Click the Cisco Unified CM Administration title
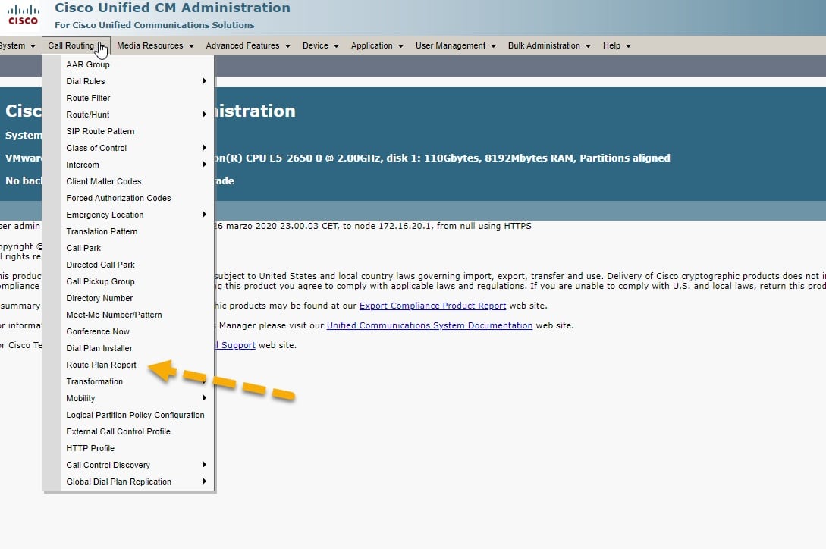Image resolution: width=826 pixels, height=549 pixels. pyautogui.click(x=172, y=8)
